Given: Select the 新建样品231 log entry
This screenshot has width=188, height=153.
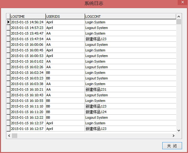Looking at the screenshot, I should (x=96, y=89).
